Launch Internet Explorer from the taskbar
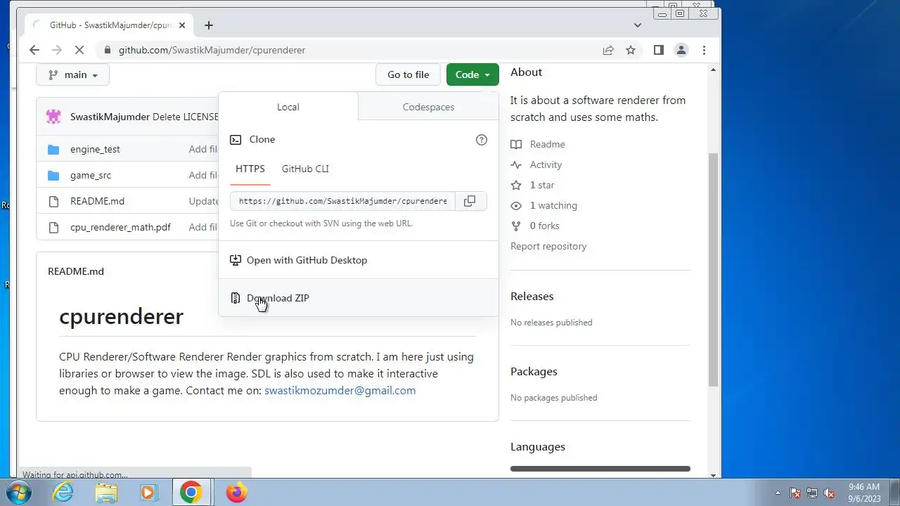 point(63,493)
